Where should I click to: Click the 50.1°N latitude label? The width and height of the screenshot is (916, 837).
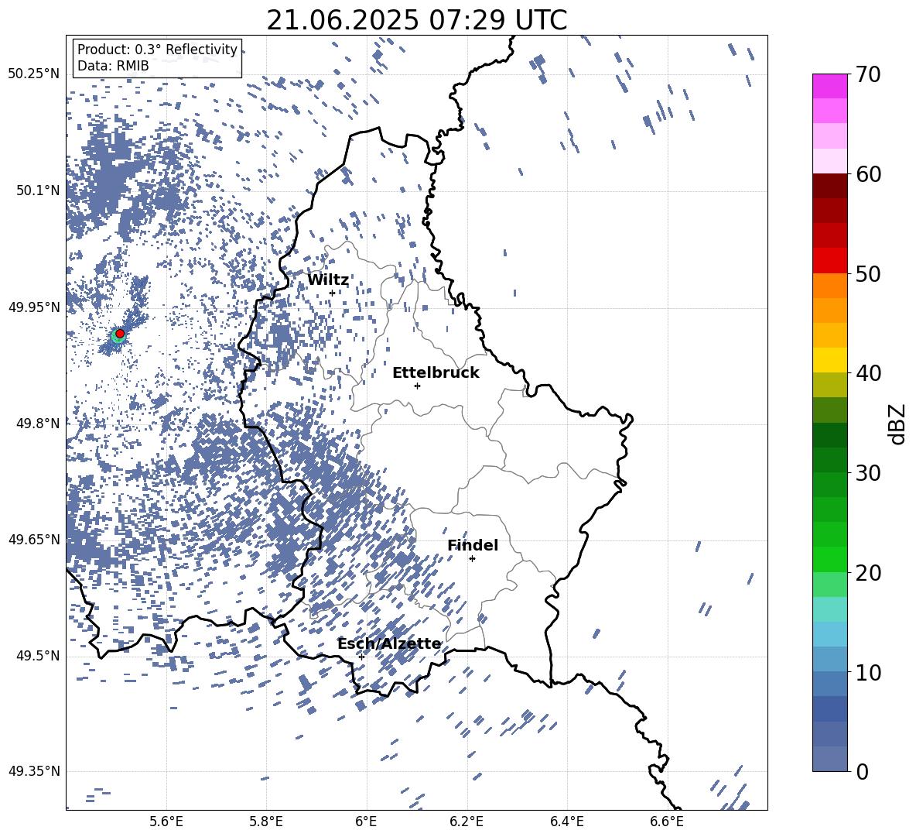pos(38,190)
